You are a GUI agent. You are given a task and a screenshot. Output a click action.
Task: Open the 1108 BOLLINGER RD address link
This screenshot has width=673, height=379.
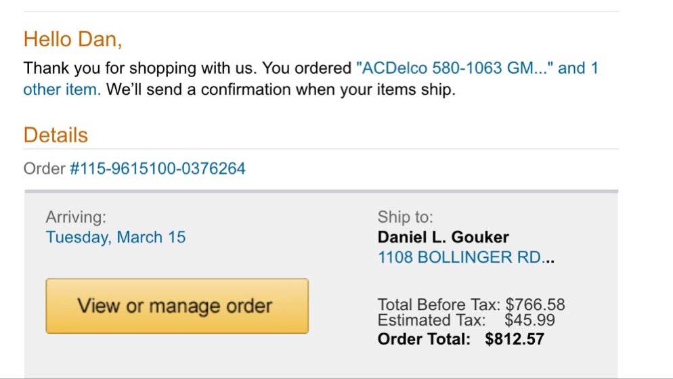click(x=460, y=257)
